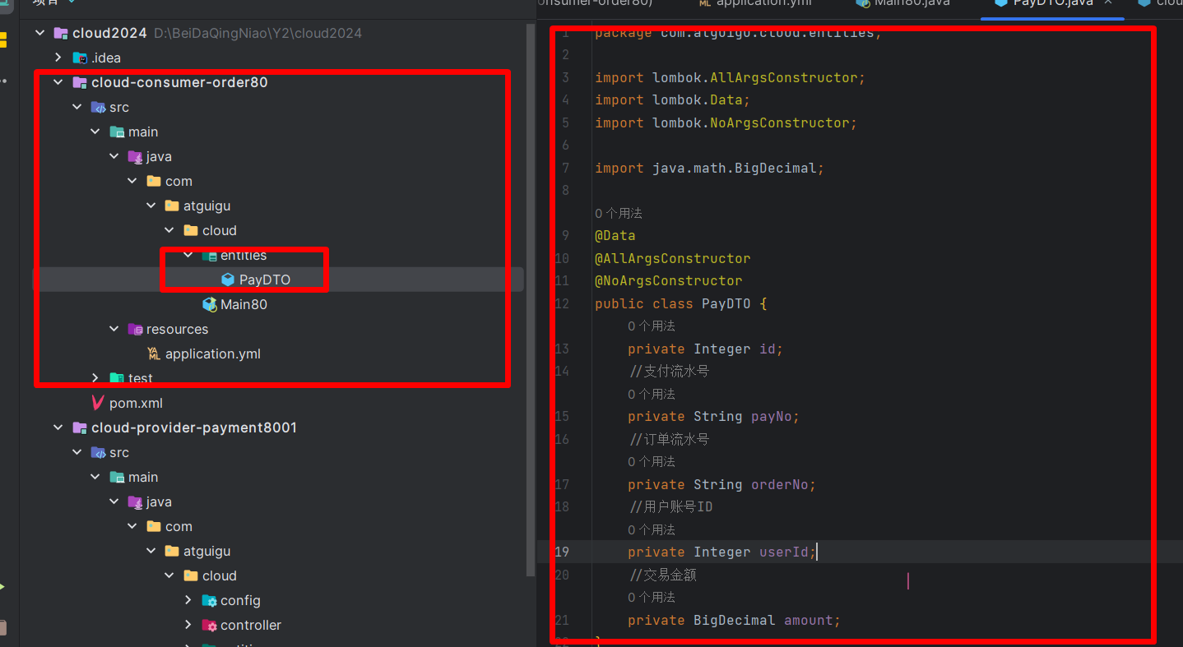Collapse the cloud-provider-payment8001 module chevron

[x=58, y=427]
